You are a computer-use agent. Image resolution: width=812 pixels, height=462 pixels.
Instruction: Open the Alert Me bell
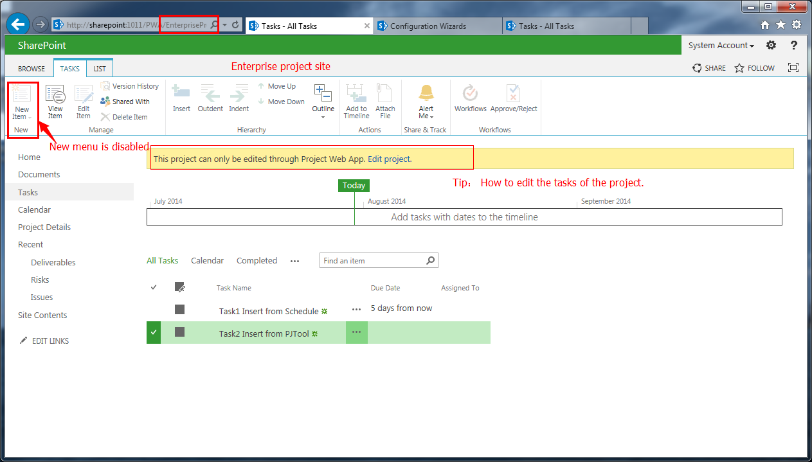coord(426,102)
